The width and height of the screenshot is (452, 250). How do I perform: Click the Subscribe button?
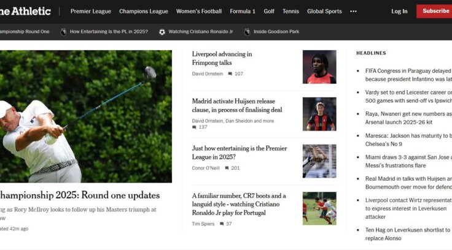(434, 11)
